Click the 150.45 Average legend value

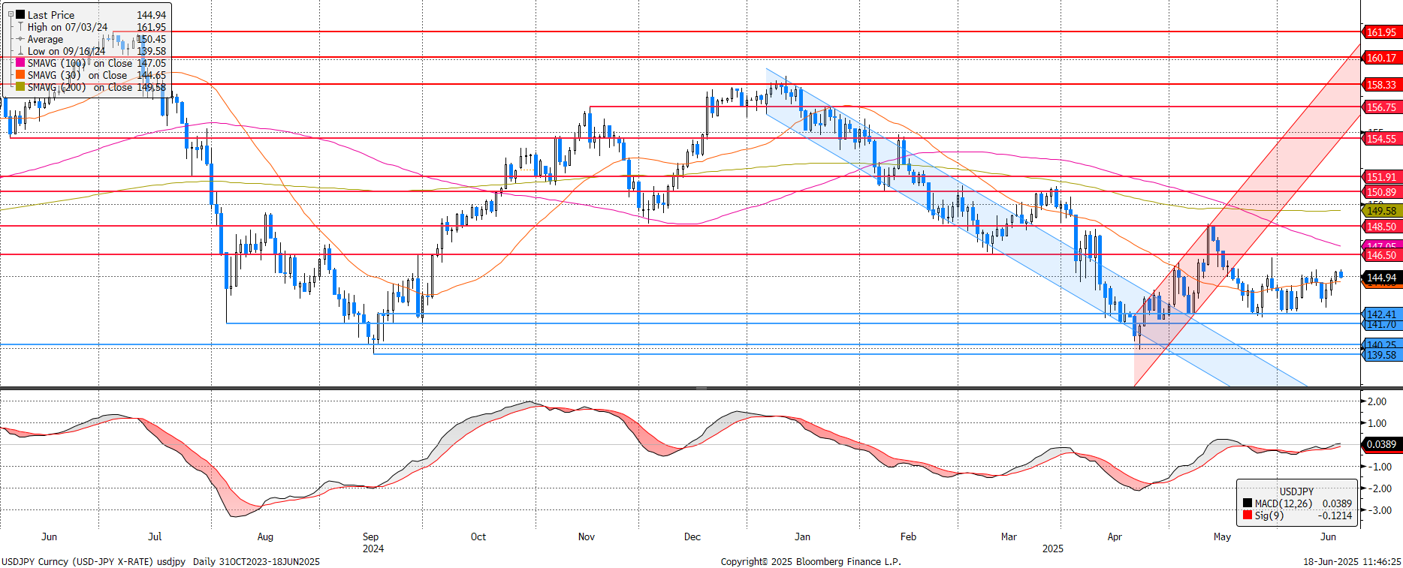point(152,39)
